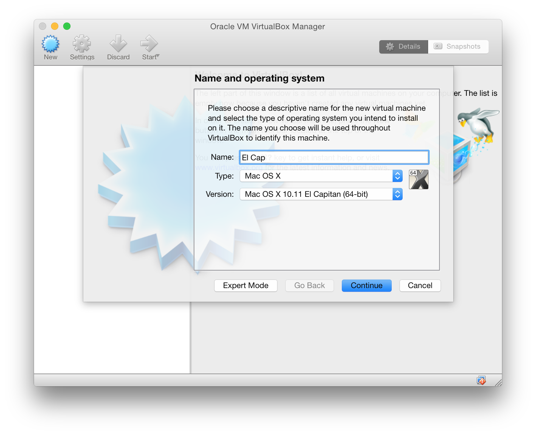The image size is (536, 435).
Task: Switch to the Details tab
Action: [x=404, y=47]
